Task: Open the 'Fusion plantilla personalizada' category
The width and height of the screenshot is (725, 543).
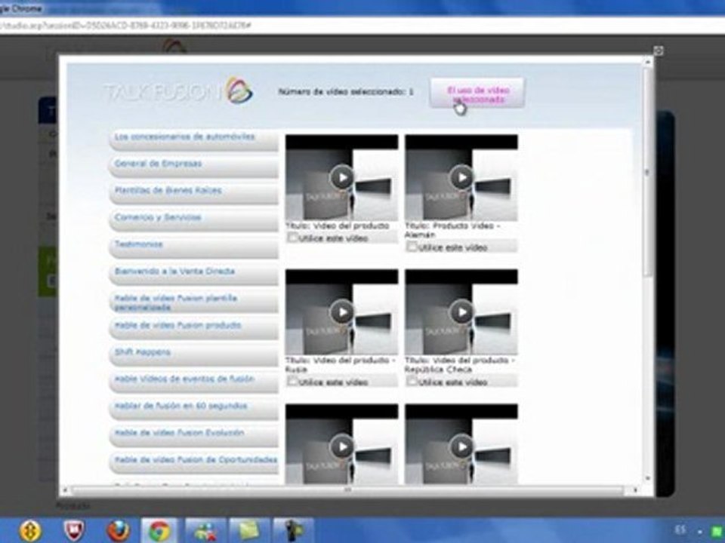Action: point(194,302)
